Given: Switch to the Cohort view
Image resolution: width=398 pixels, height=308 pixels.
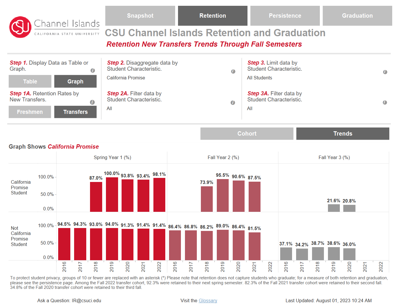Looking at the screenshot, I should [x=247, y=134].
